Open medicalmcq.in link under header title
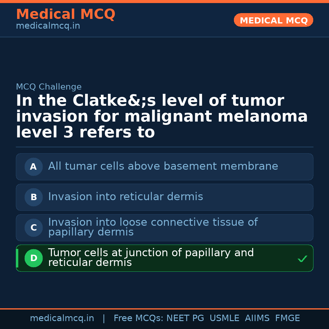This screenshot has width=329, height=329. [48, 26]
